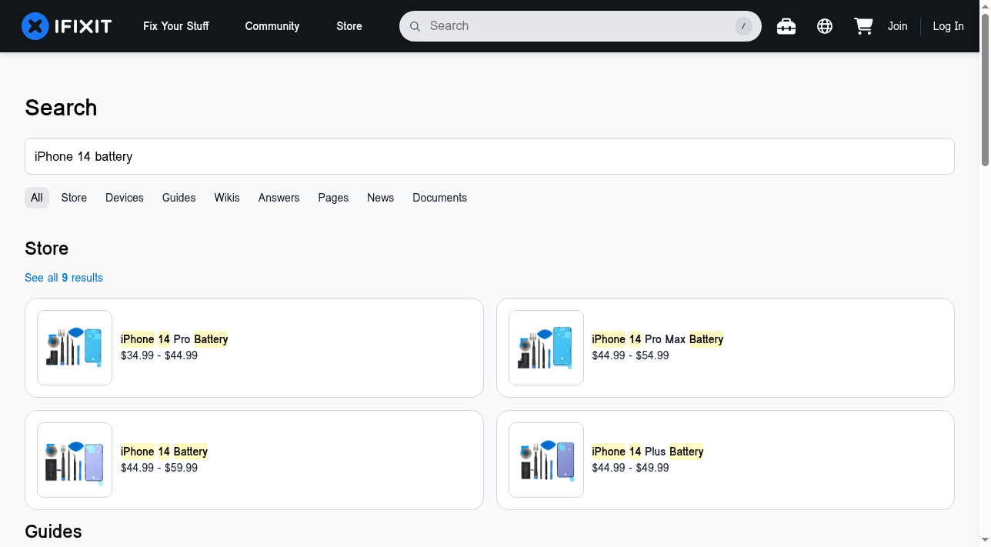The width and height of the screenshot is (991, 547).
Task: Switch to the Wikis tab
Action: click(x=227, y=198)
